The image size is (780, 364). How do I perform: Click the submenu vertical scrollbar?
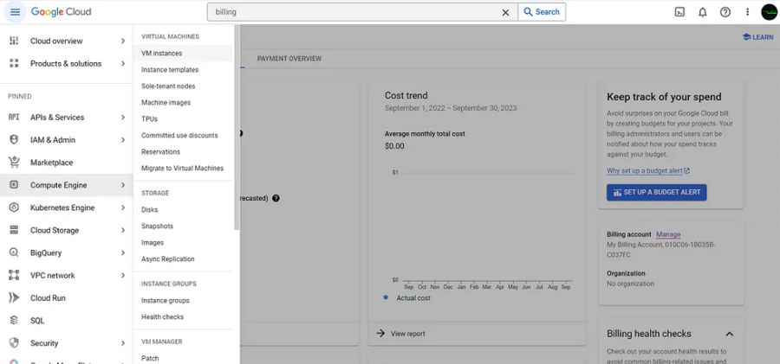click(237, 128)
